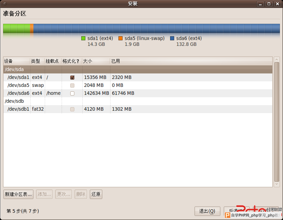
Task: Click the 退出(Q) button
Action: click(x=207, y=211)
